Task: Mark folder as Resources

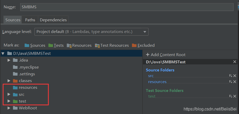Action: [x=79, y=45]
